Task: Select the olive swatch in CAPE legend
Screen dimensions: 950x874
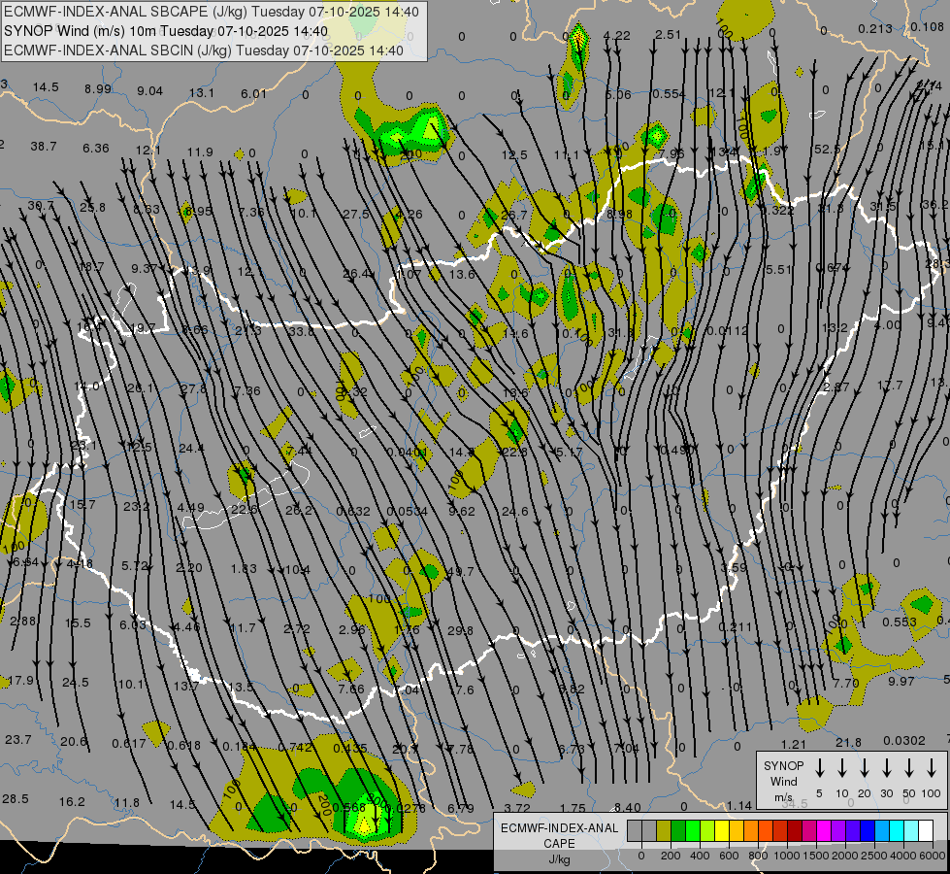Action: (x=664, y=831)
